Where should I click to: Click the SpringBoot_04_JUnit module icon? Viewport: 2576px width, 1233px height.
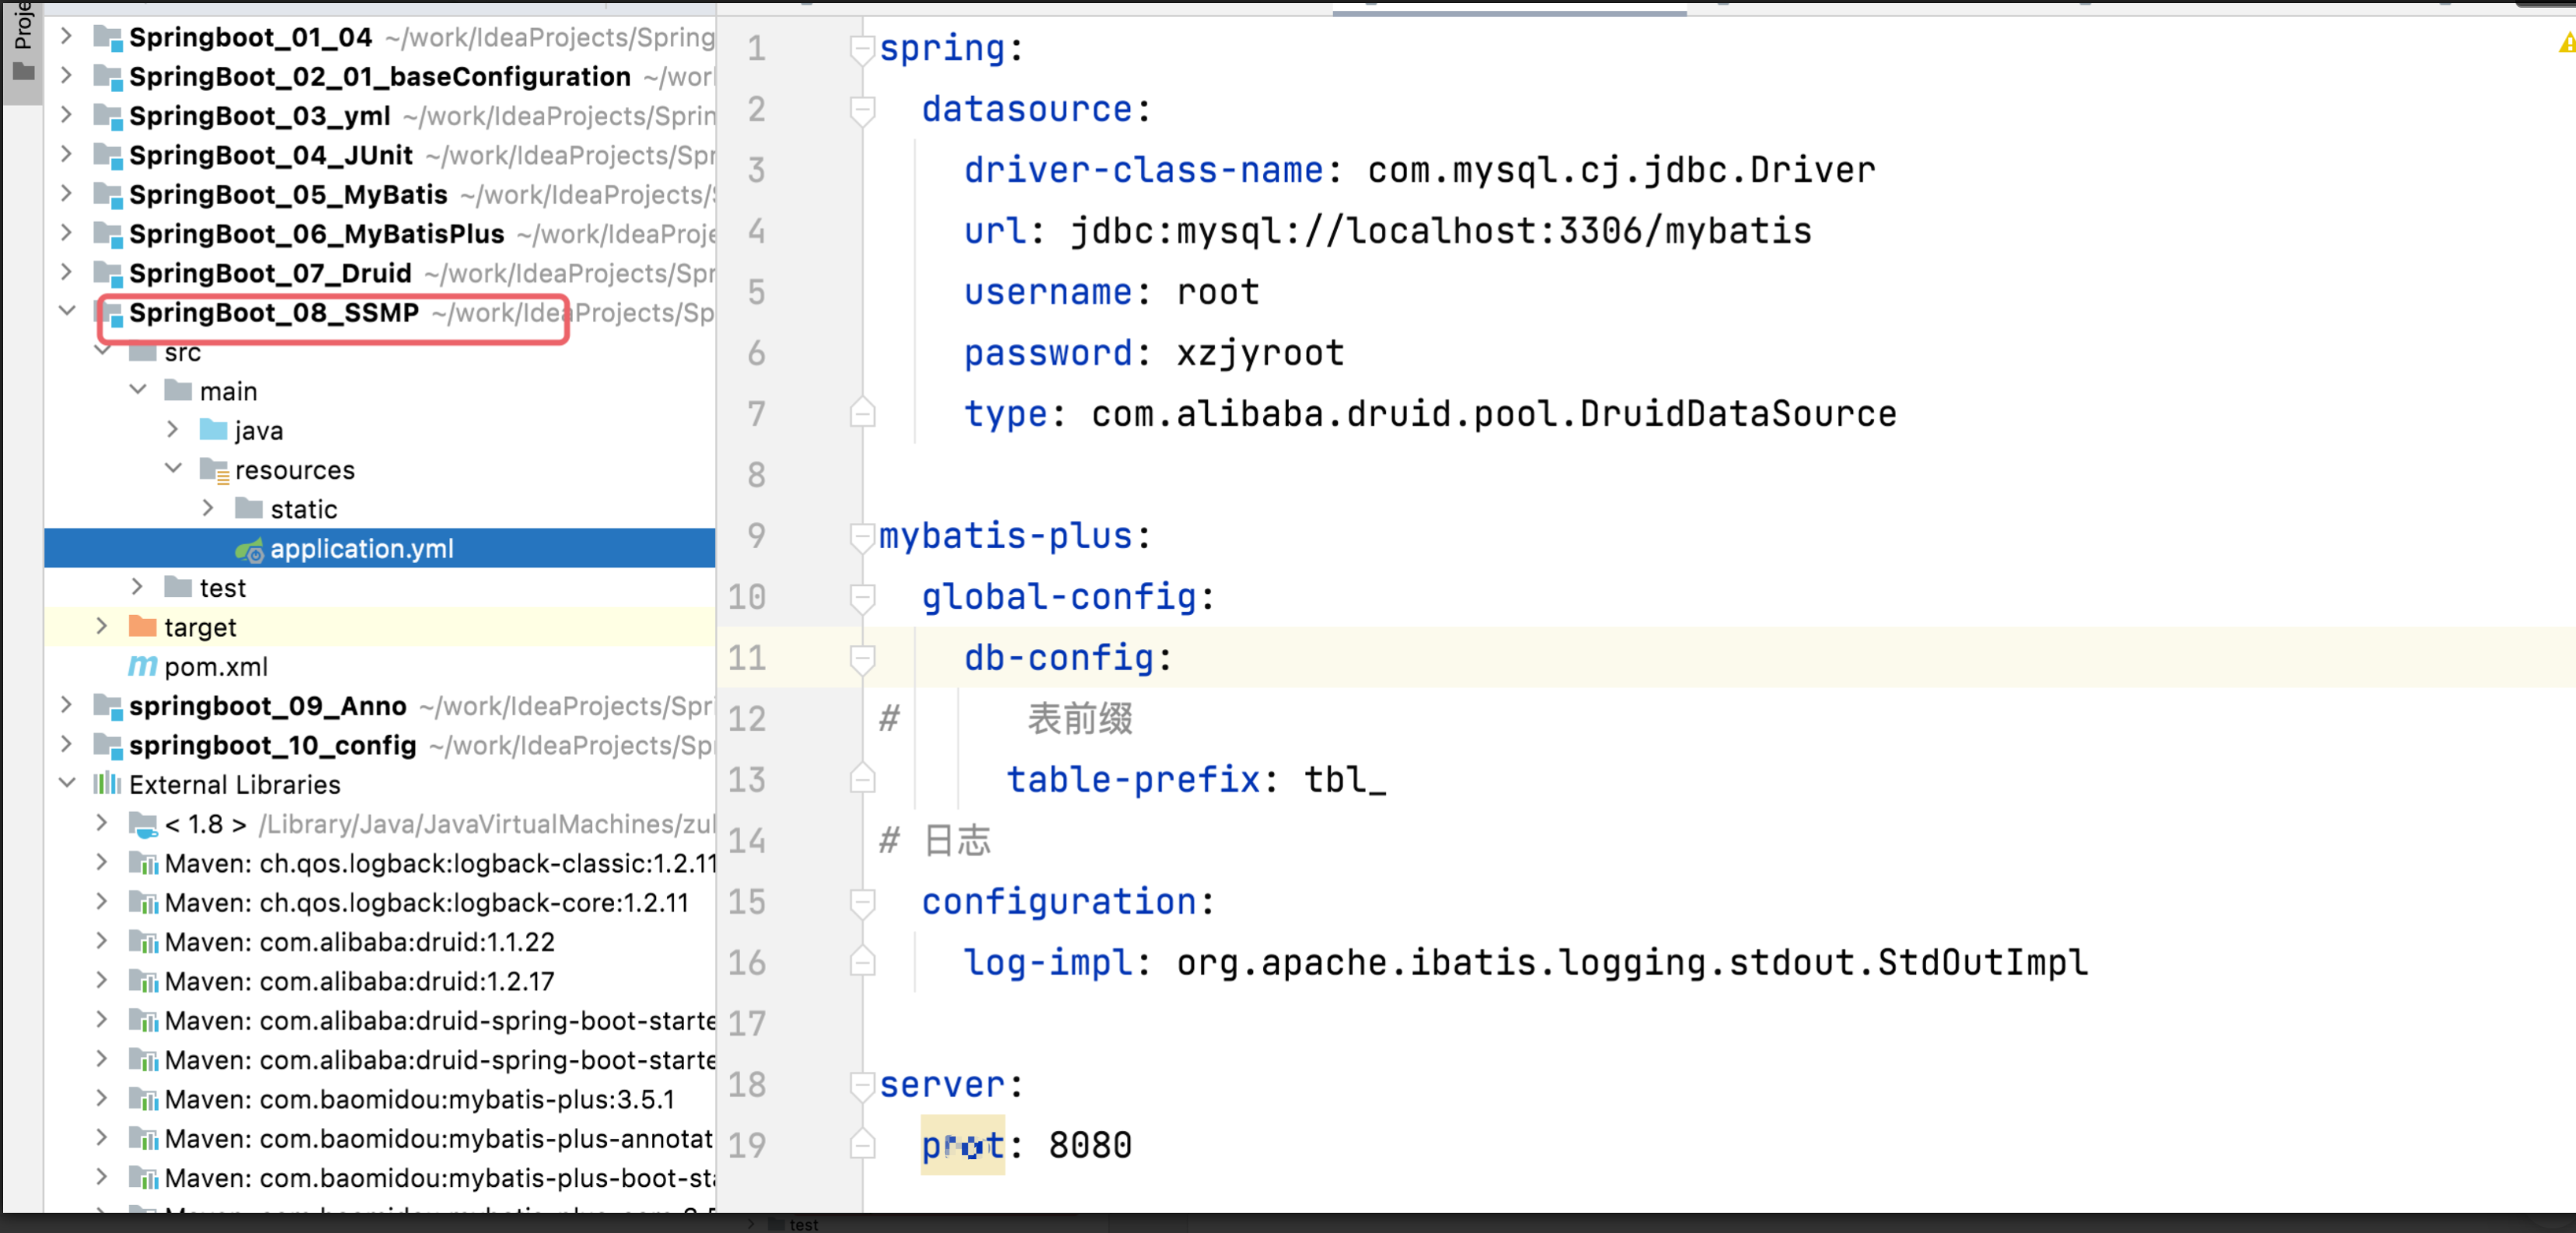[x=107, y=156]
